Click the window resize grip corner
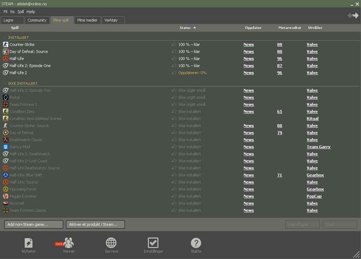Viewport: 361px width, 259px height. [x=357, y=255]
